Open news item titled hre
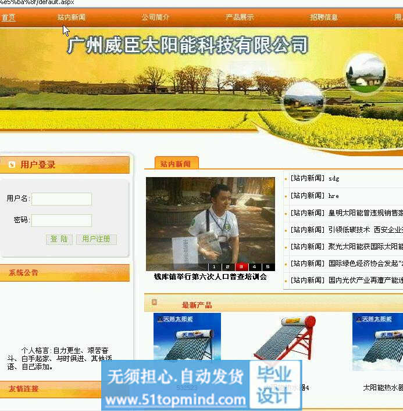Viewport: 403px width, 411px height. tap(333, 196)
